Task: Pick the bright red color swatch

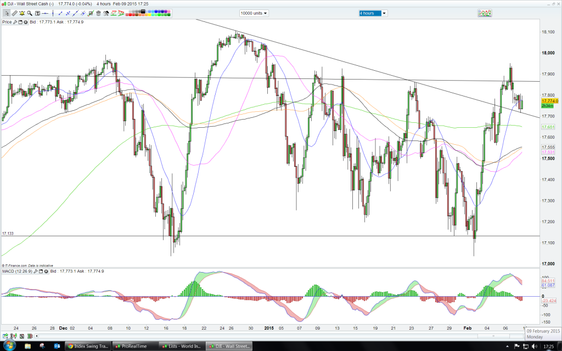Action: [x=130, y=15]
